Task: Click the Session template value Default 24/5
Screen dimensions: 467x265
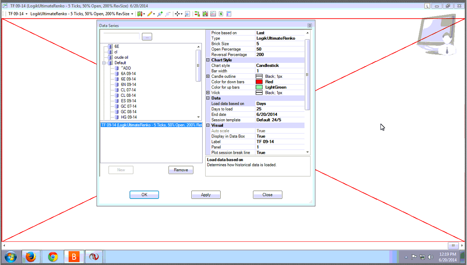Action: coord(280,120)
